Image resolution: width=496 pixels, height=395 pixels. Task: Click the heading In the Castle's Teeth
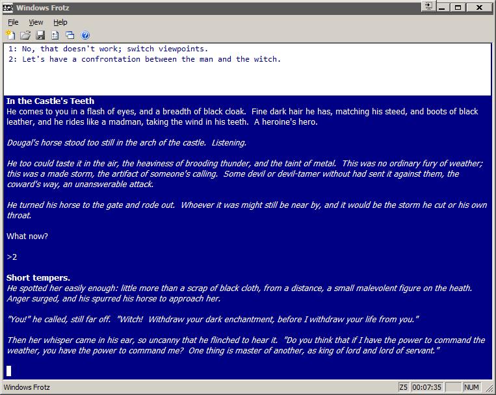pos(50,101)
